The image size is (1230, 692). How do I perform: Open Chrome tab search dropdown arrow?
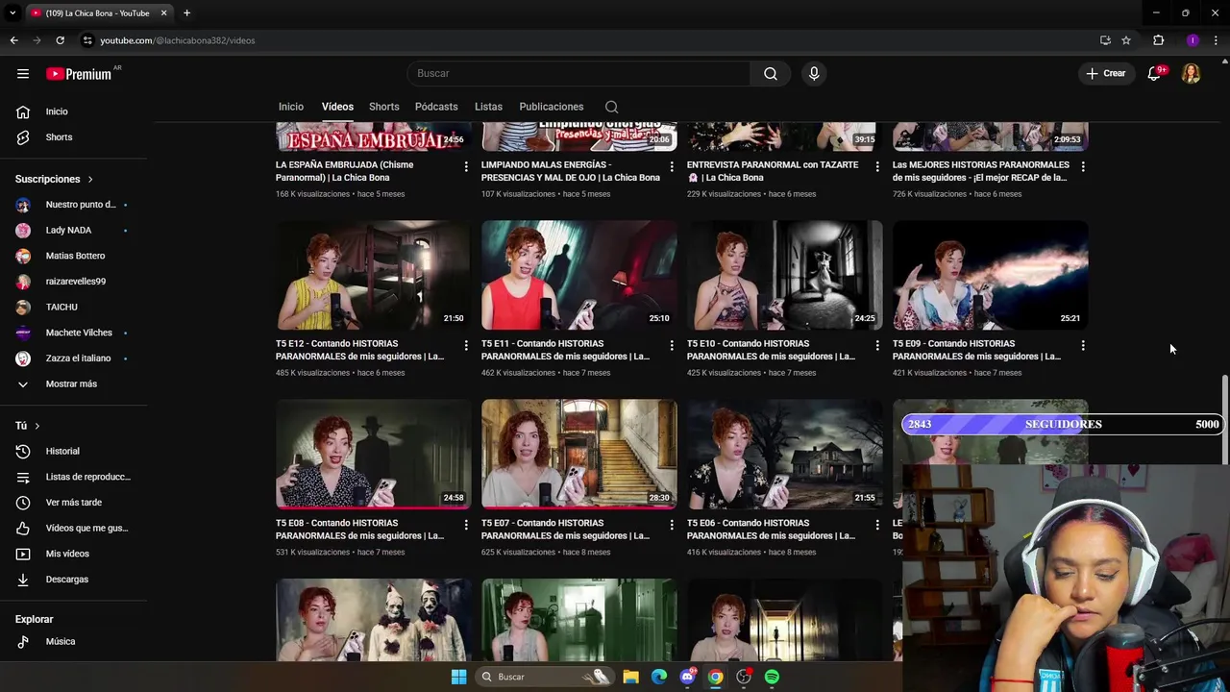click(13, 13)
